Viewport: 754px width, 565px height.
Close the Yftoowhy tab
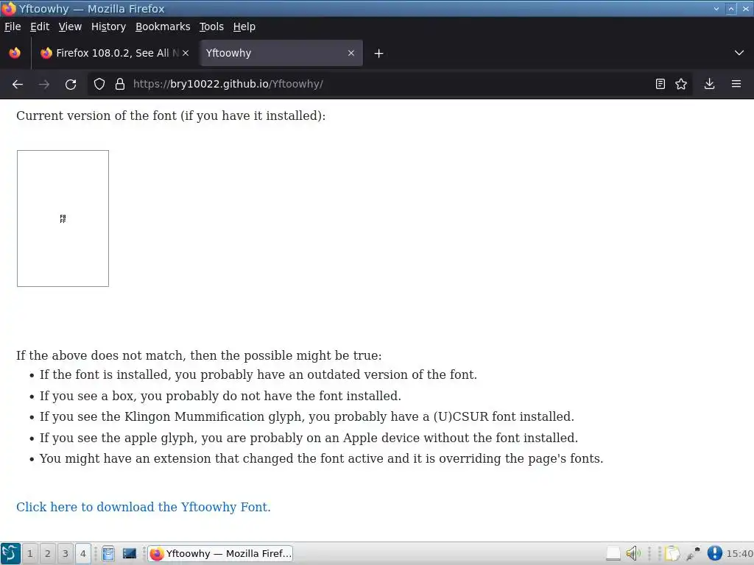pos(351,53)
